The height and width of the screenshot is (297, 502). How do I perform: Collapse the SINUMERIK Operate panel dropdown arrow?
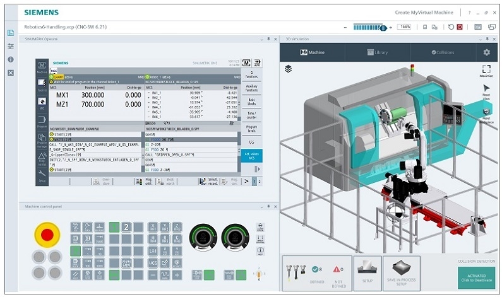click(262, 39)
